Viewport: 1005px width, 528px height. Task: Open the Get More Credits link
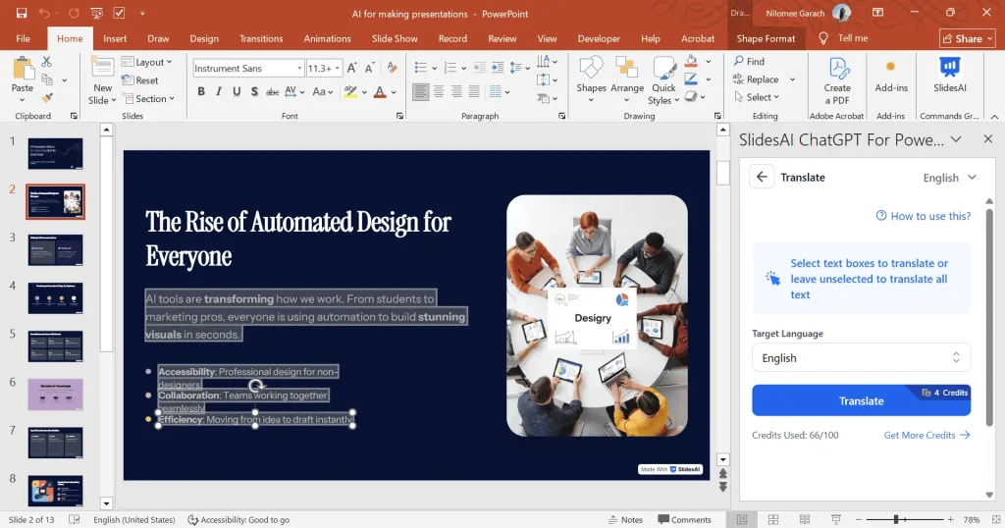(x=926, y=435)
